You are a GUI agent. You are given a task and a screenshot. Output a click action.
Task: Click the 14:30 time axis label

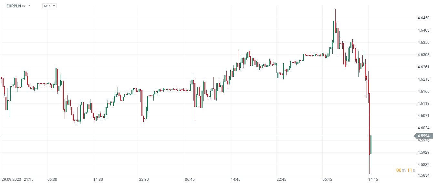point(98,179)
